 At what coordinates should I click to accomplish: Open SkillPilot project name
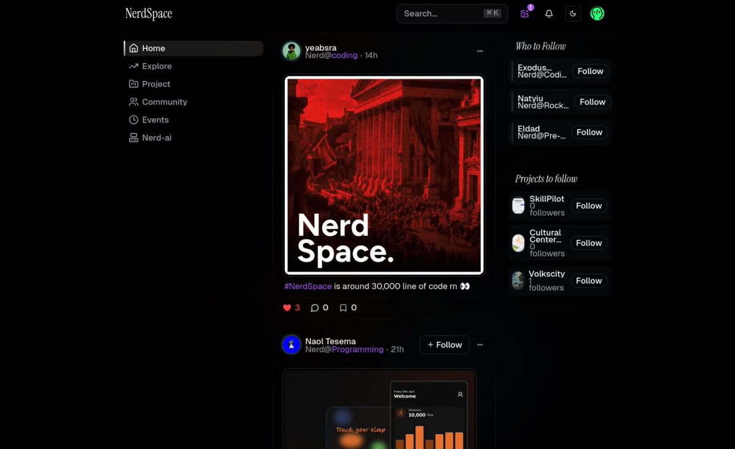547,198
